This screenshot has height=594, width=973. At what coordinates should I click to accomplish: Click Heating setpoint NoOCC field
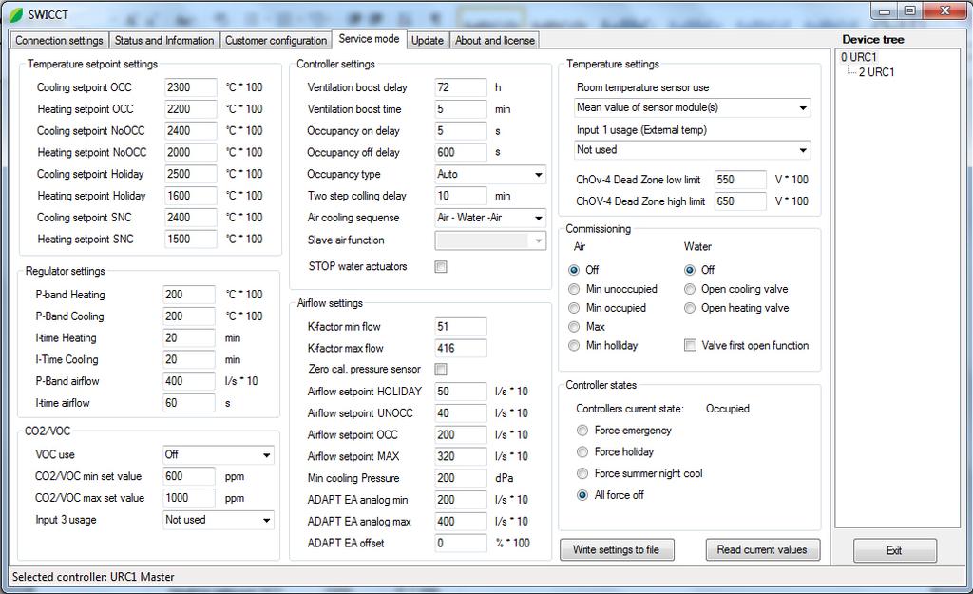[x=190, y=153]
